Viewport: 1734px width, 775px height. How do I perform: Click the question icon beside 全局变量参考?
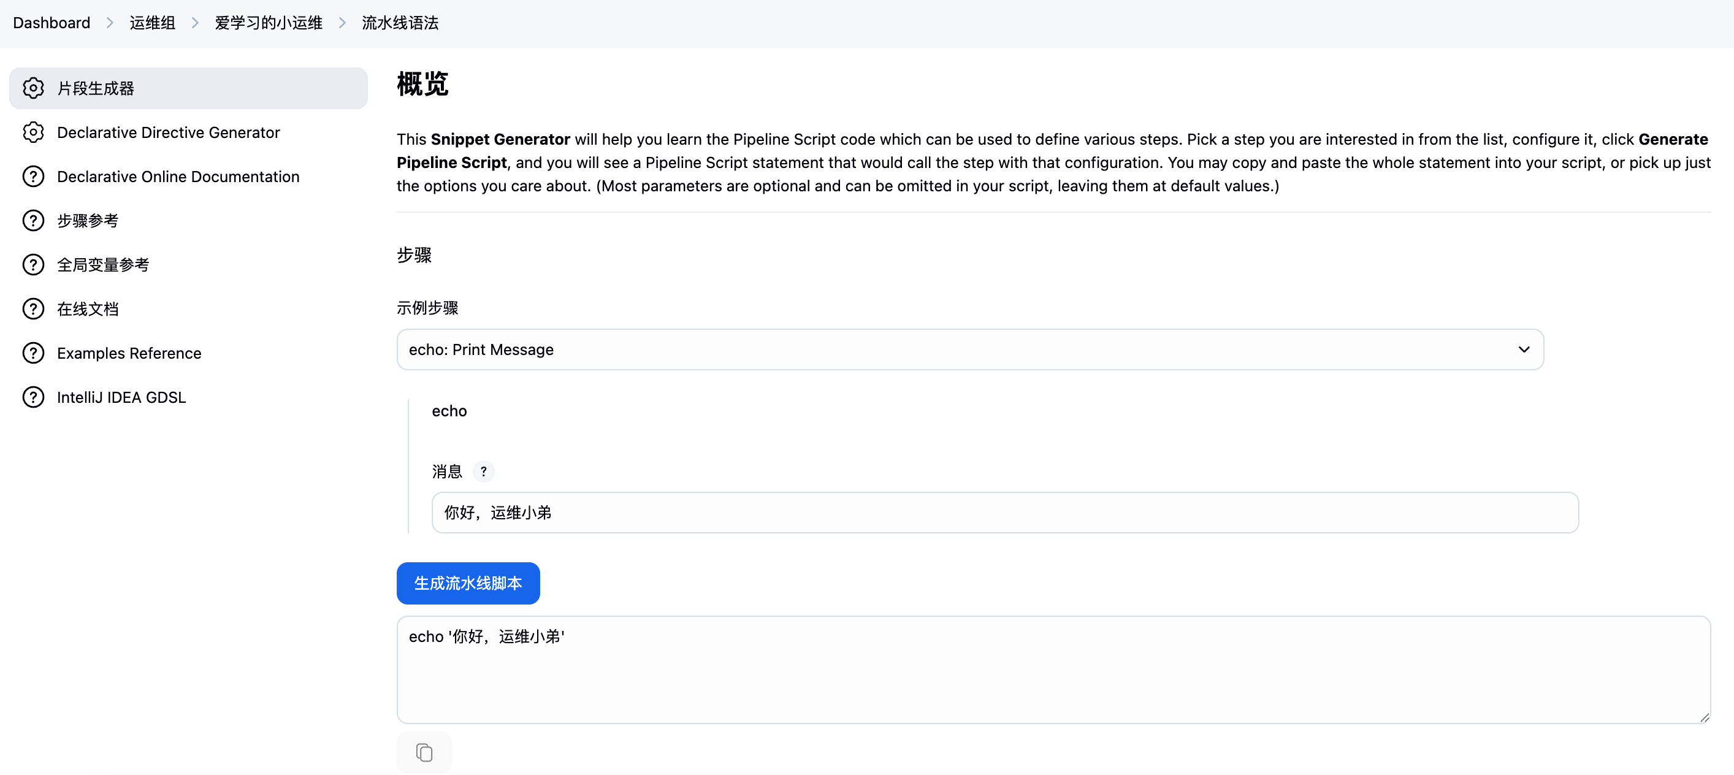[33, 265]
